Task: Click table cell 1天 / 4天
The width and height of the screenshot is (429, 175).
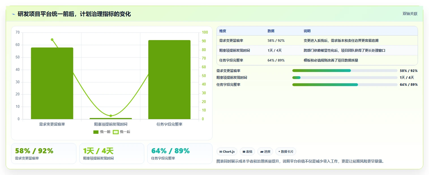Action: pyautogui.click(x=274, y=51)
